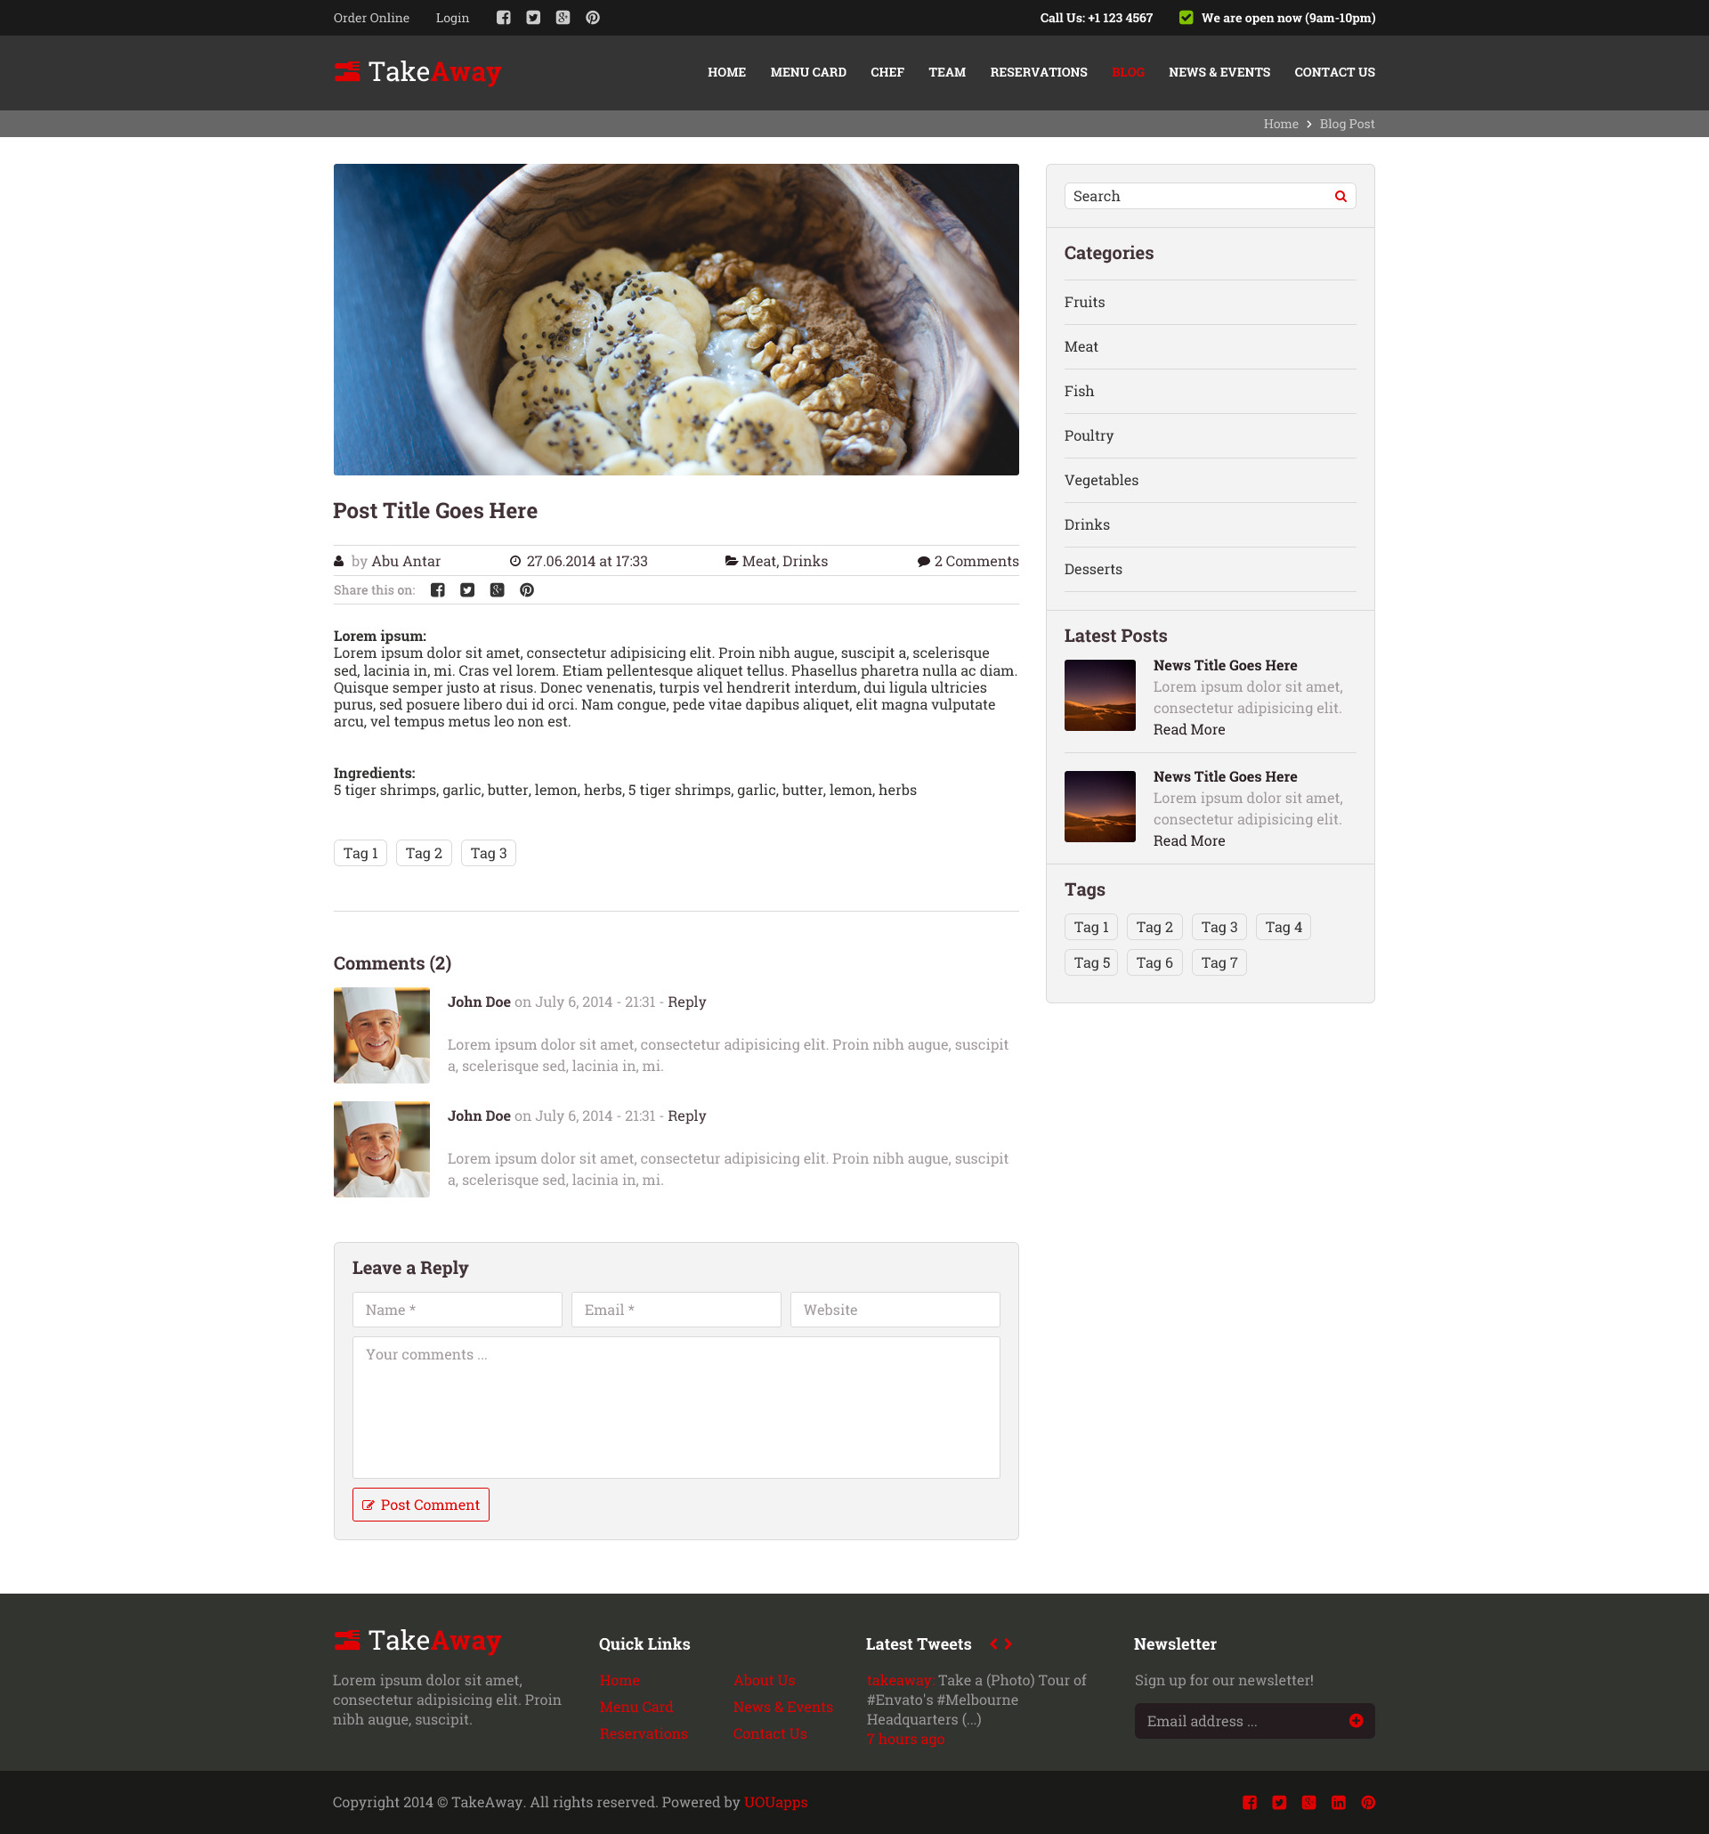
Task: Click Tag 5 in sidebar tags
Action: point(1091,962)
